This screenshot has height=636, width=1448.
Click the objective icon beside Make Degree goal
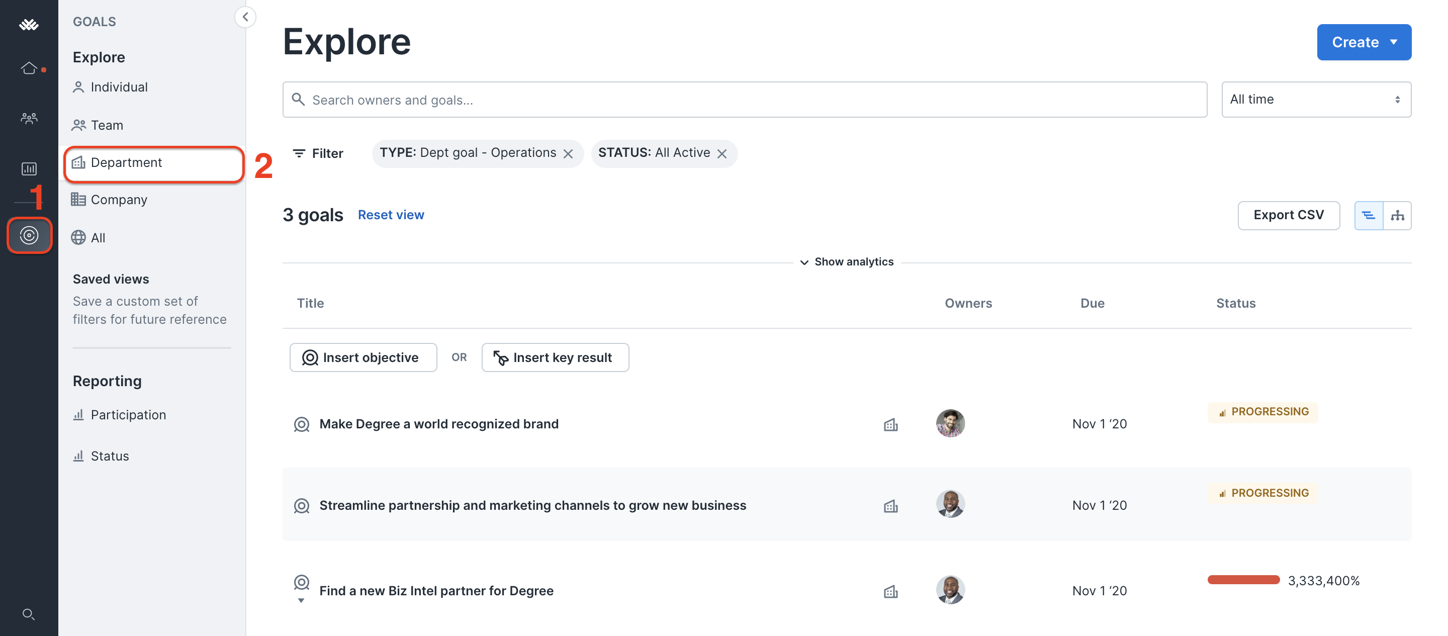(x=301, y=424)
